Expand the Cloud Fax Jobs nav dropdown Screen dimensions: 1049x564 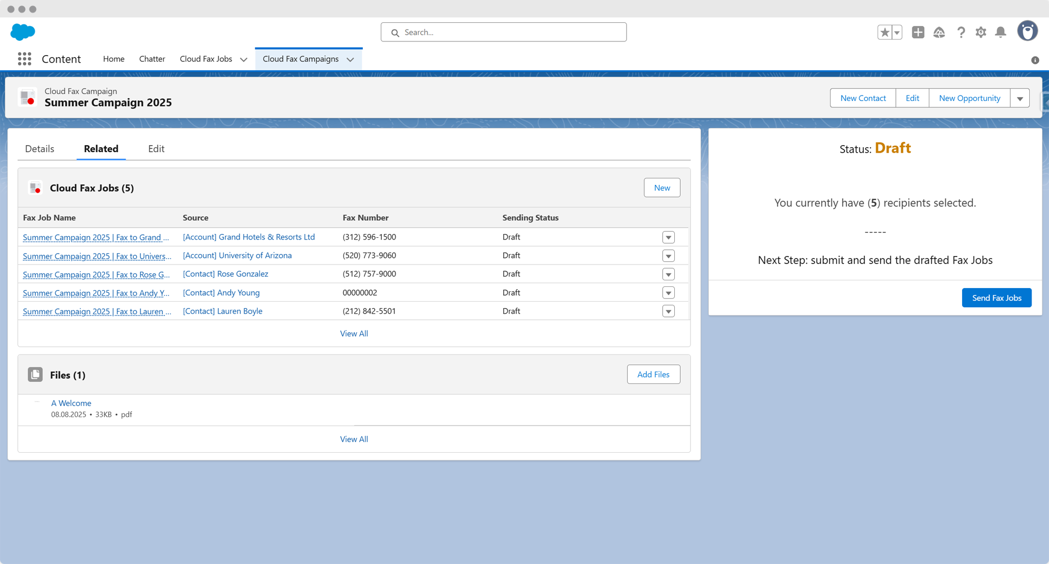(244, 59)
